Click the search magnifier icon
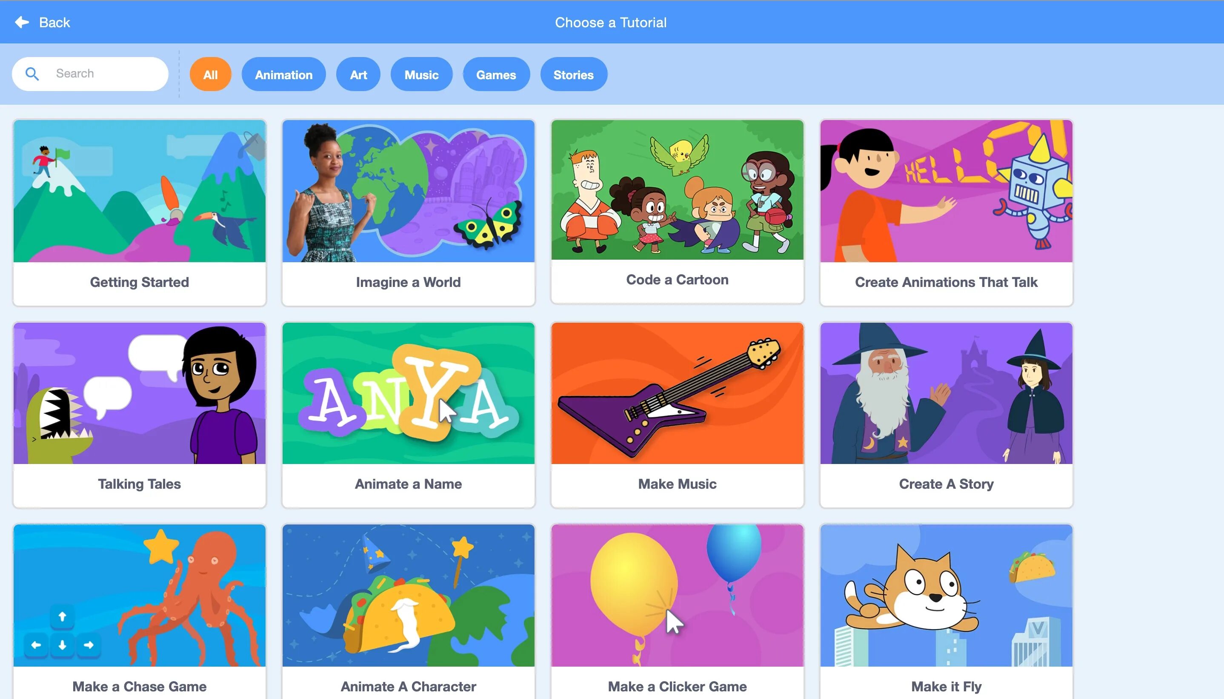Image resolution: width=1224 pixels, height=699 pixels. tap(32, 74)
